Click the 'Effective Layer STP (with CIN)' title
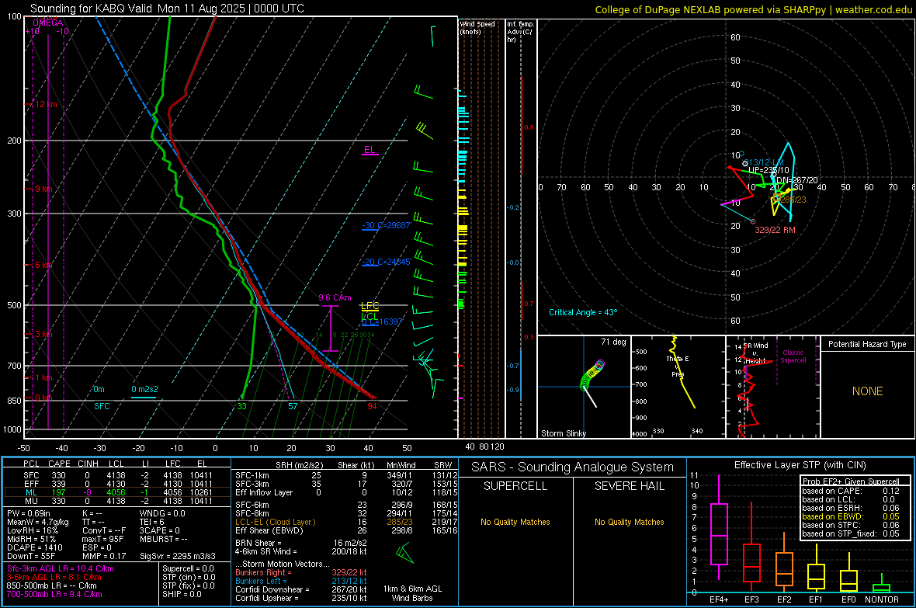Image resolution: width=916 pixels, height=608 pixels. (x=800, y=465)
